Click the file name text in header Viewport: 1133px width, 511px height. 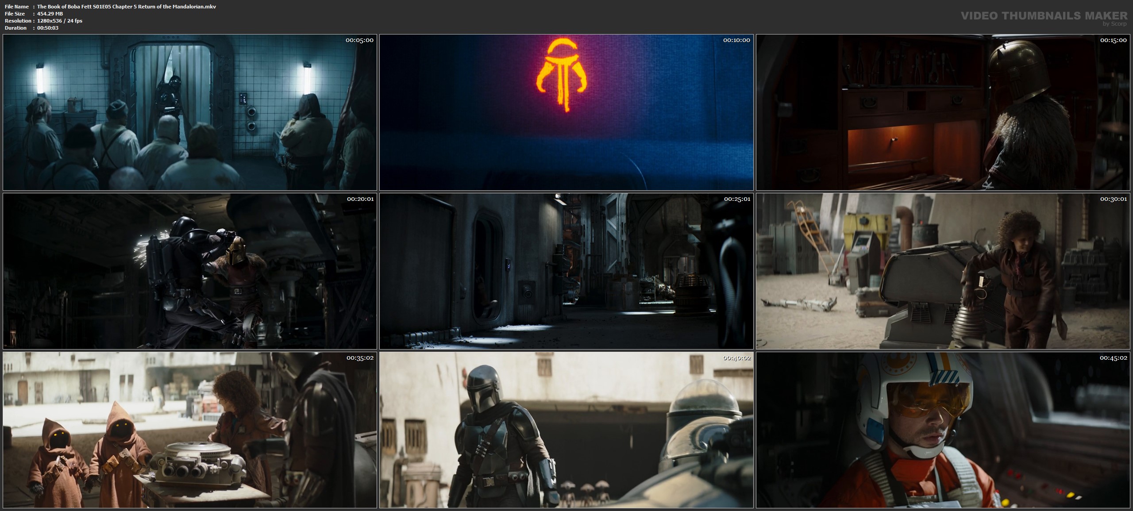point(127,7)
